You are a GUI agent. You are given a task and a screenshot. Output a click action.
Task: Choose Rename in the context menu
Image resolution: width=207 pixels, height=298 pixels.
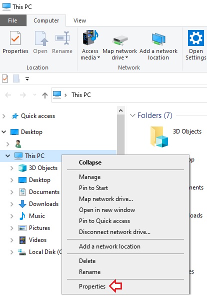click(x=125, y=272)
